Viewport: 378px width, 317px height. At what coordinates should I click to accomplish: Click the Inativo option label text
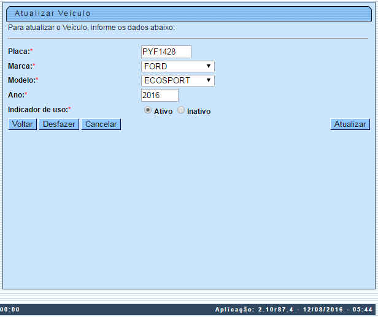pos(199,112)
